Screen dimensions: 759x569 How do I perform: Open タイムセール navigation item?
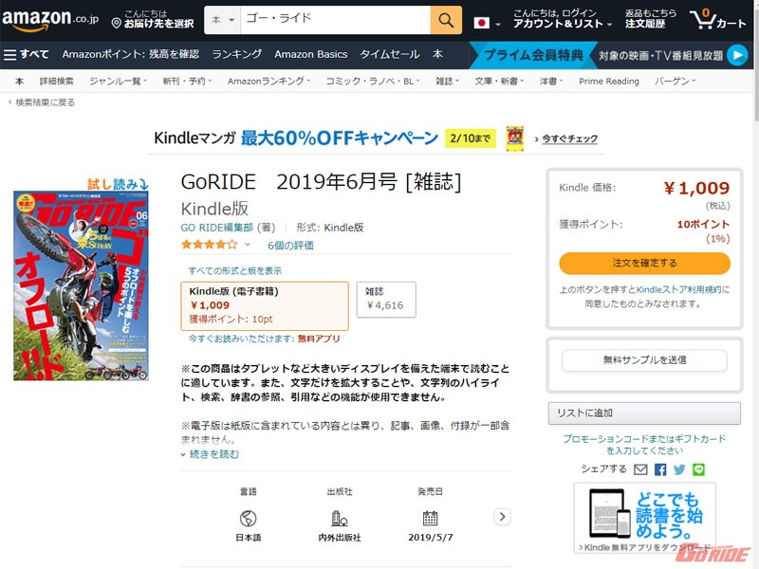(x=390, y=54)
